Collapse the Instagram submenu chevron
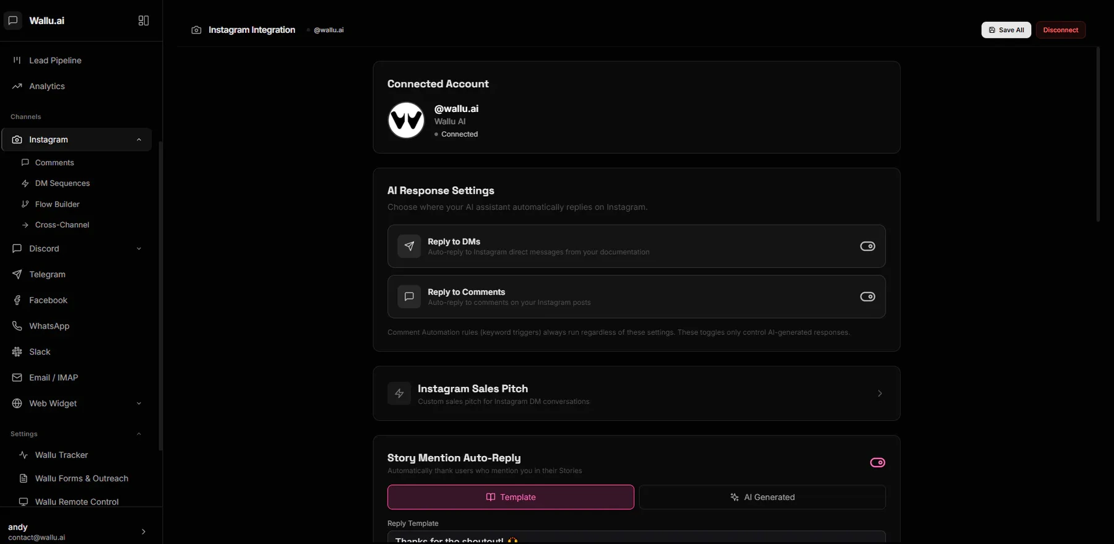This screenshot has height=544, width=1114. click(x=139, y=140)
